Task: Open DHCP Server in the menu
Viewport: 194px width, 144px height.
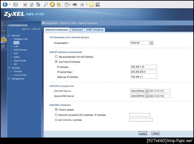Action: point(20,50)
